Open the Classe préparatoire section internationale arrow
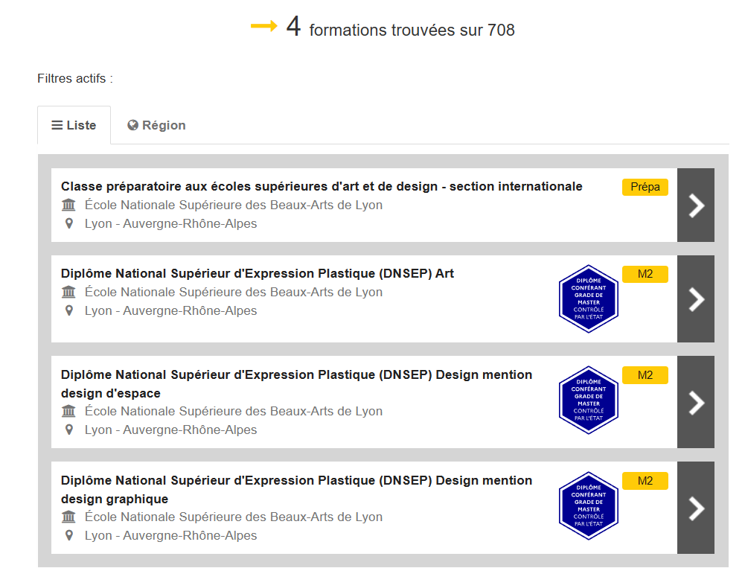Screen dimensions: 745x568 696,205
